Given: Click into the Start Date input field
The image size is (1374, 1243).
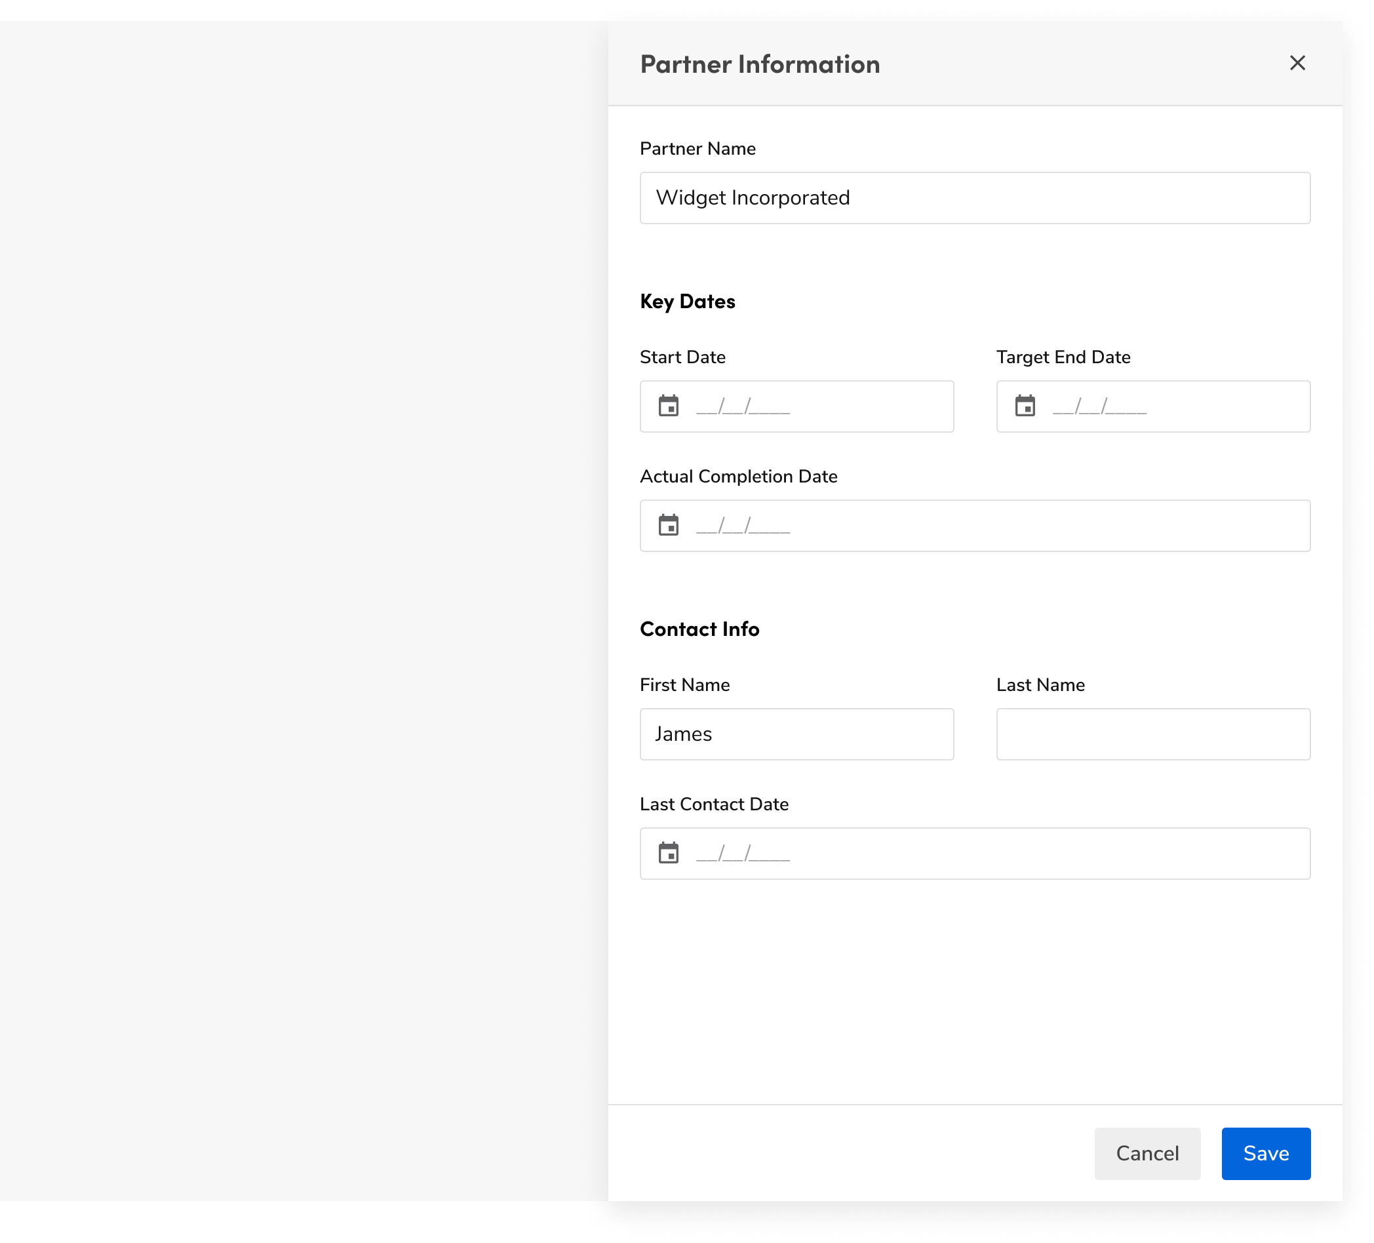Looking at the screenshot, I should 818,407.
